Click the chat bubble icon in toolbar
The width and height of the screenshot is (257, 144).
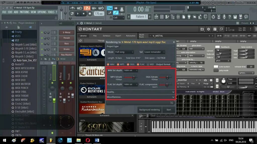(x=246, y=17)
